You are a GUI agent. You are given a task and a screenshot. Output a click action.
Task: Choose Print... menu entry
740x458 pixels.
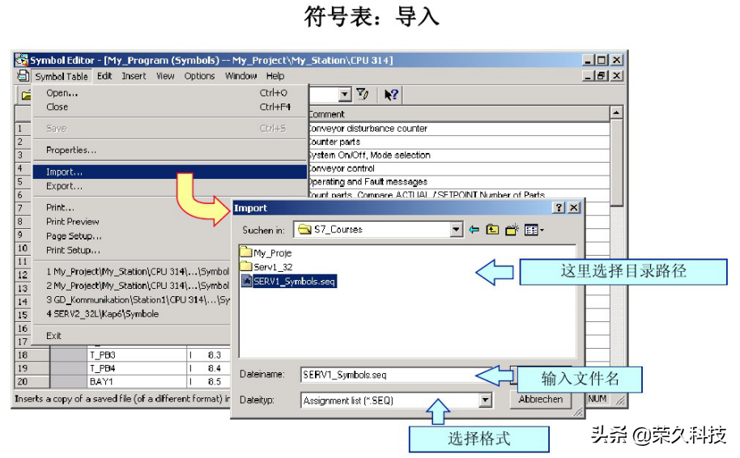point(132,207)
